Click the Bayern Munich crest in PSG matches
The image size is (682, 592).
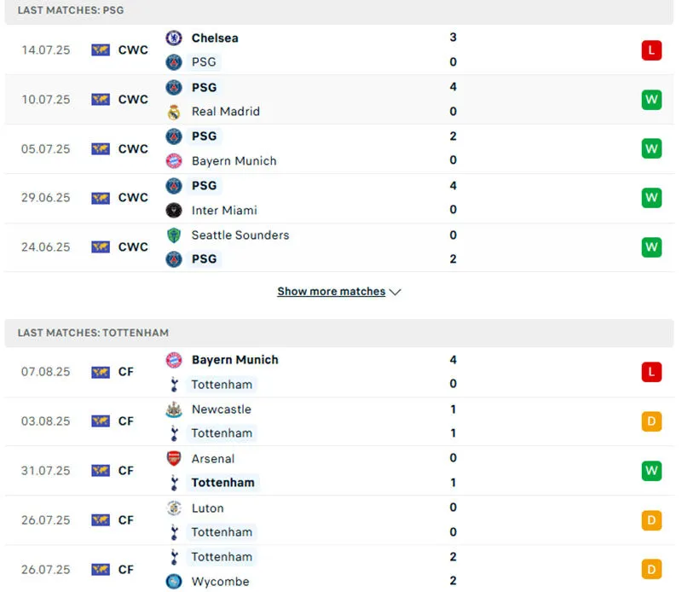point(174,160)
